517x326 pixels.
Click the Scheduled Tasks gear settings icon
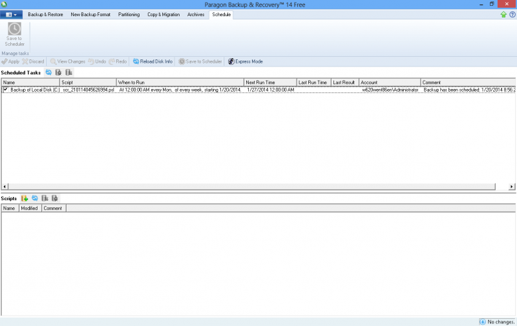point(58,72)
